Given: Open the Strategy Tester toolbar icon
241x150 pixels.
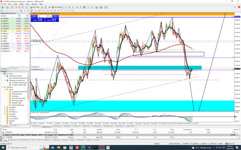Looking at the screenshot, I should [x=27, y=7].
